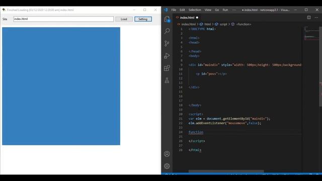Open the View menu
Image resolution: width=322 pixels, height=181 pixels.
click(208, 10)
